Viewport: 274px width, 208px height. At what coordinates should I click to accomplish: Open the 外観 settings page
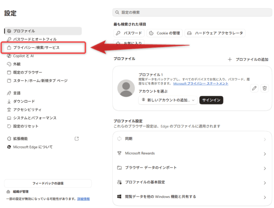[x=43, y=64]
